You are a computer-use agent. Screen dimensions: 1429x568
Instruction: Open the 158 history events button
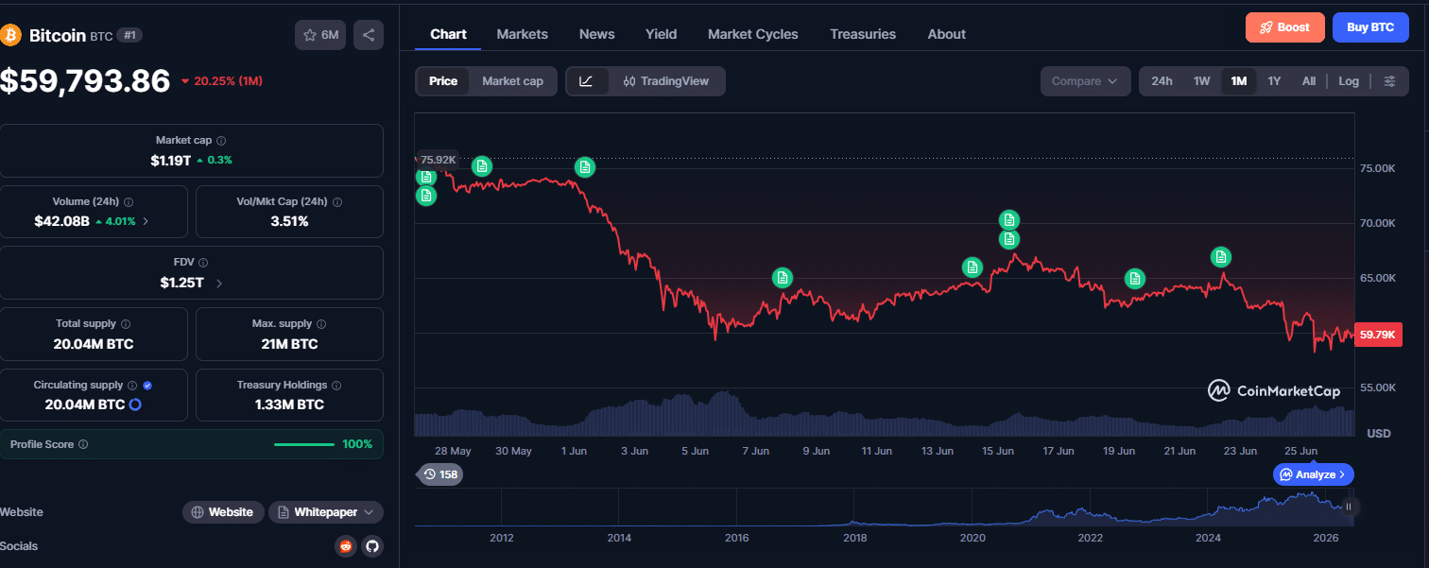click(x=439, y=474)
